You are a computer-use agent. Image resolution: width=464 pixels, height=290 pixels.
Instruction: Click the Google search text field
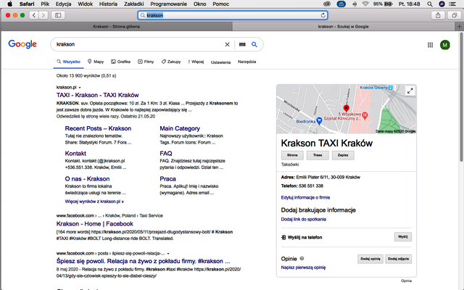pos(139,44)
